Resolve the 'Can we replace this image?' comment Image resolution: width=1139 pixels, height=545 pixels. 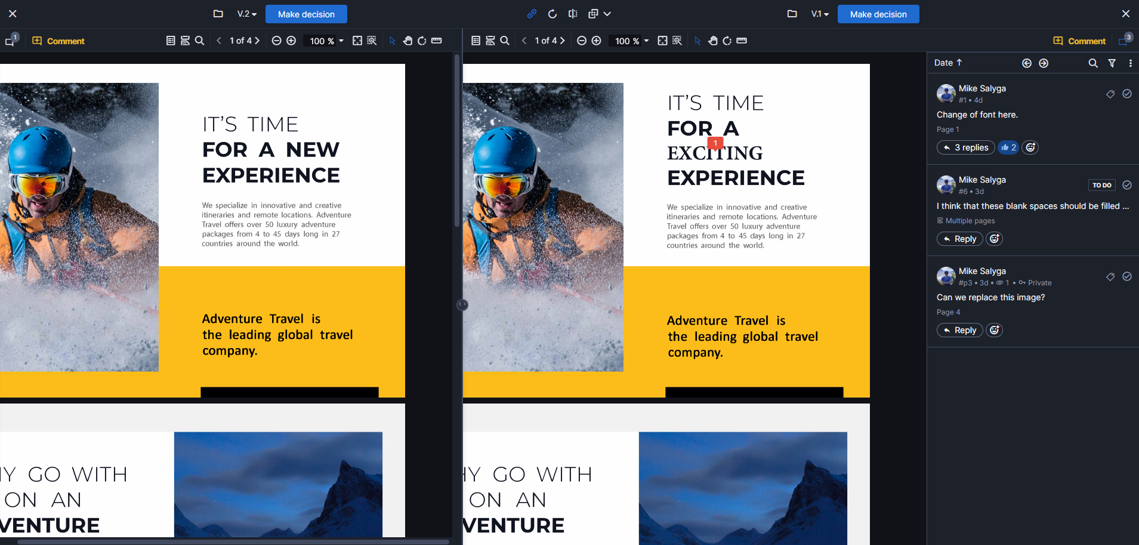coord(1127,276)
